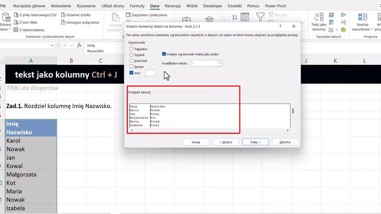Open the Widok tab

192,5
